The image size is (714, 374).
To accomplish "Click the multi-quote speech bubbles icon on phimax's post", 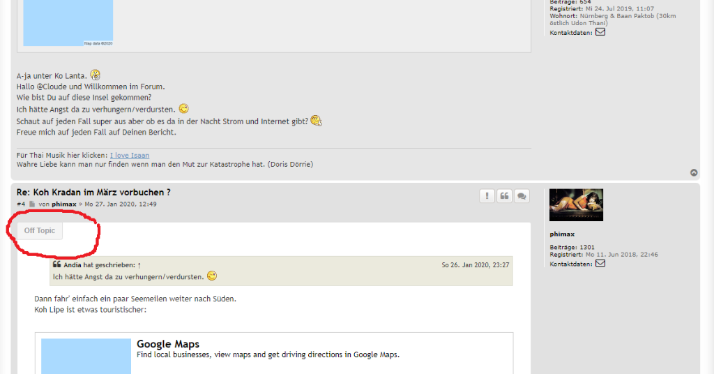I will tap(522, 196).
